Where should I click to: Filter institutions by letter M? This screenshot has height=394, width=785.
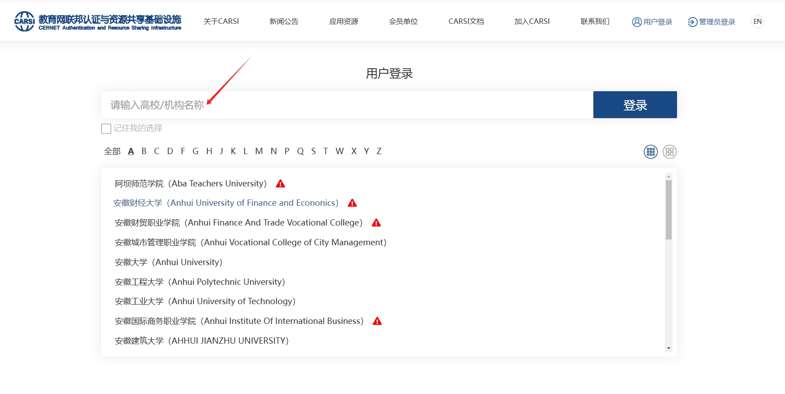259,151
